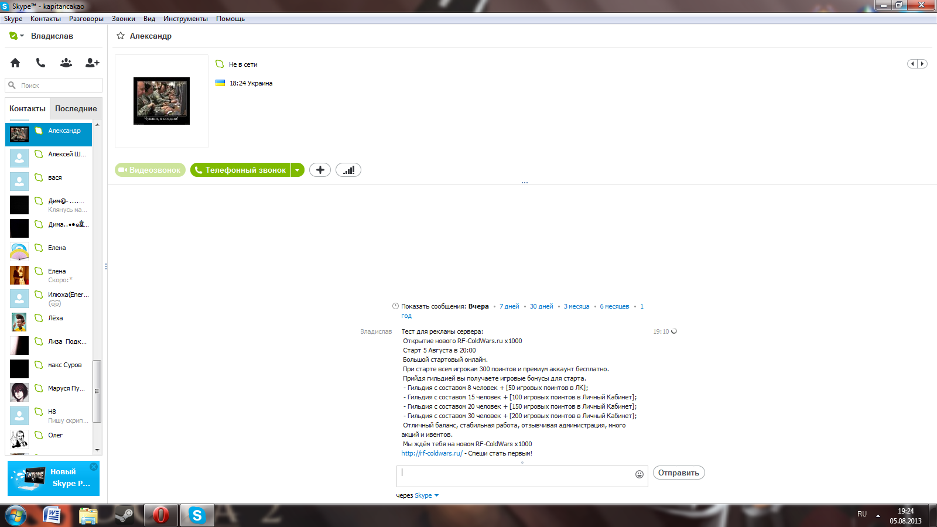937x527 pixels.
Task: Open the Контакты menu
Action: click(46, 19)
